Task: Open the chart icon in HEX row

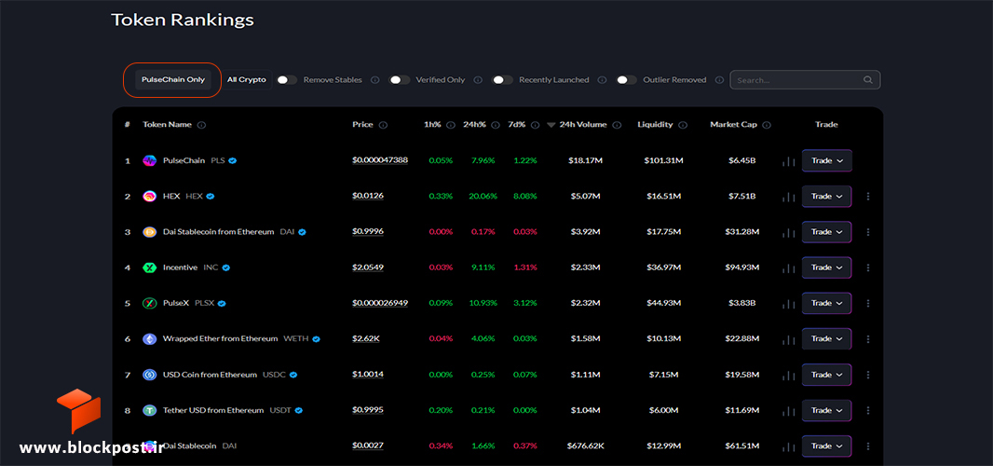Action: coord(788,197)
